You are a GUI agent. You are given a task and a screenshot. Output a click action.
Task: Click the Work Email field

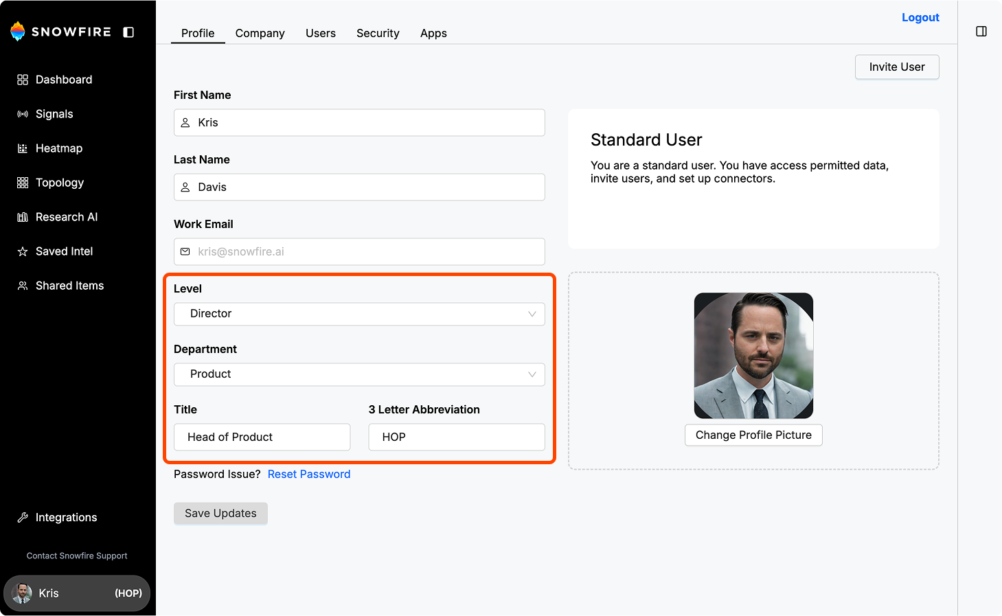359,252
